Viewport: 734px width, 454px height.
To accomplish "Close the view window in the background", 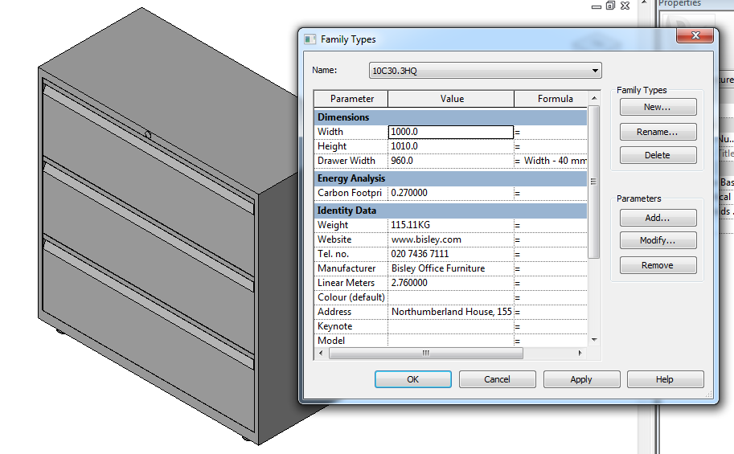I will 625,6.
